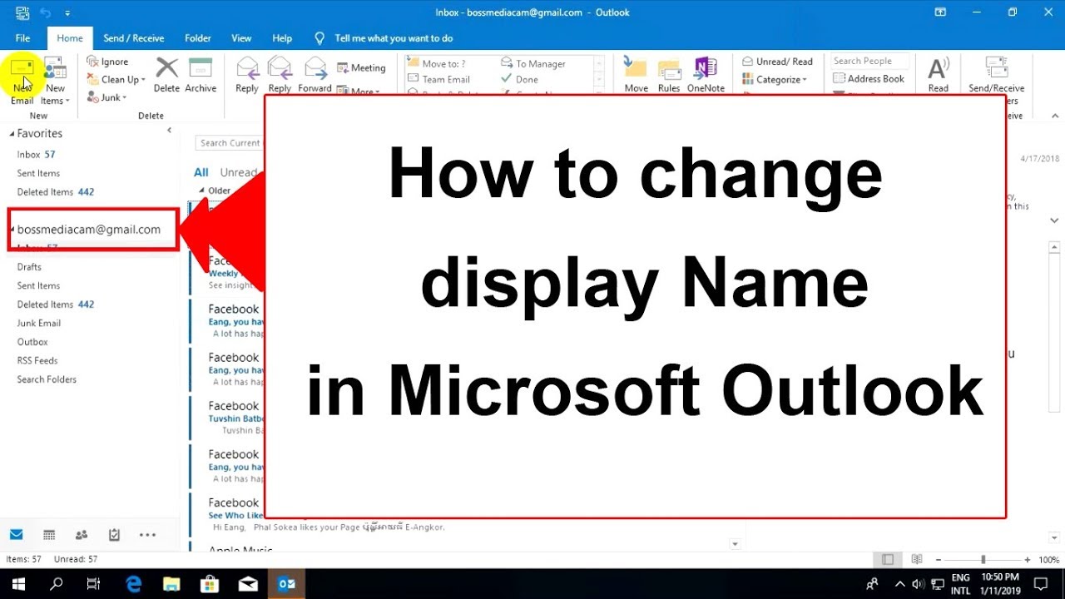The width and height of the screenshot is (1065, 599).
Task: Select Move to: ? quick step
Action: tap(436, 63)
